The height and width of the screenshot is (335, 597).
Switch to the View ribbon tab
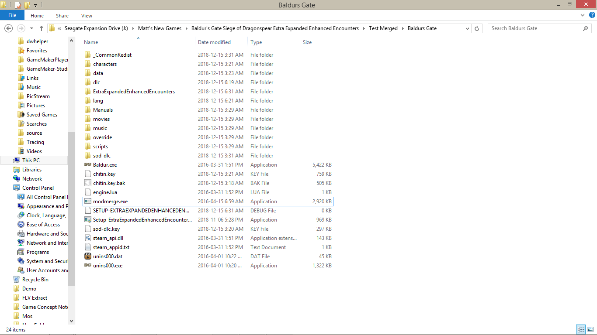pos(87,16)
